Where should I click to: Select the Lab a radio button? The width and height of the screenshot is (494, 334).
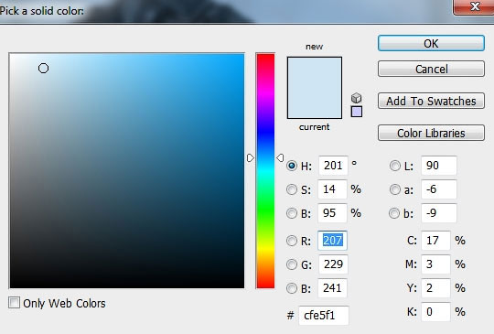[x=395, y=189]
